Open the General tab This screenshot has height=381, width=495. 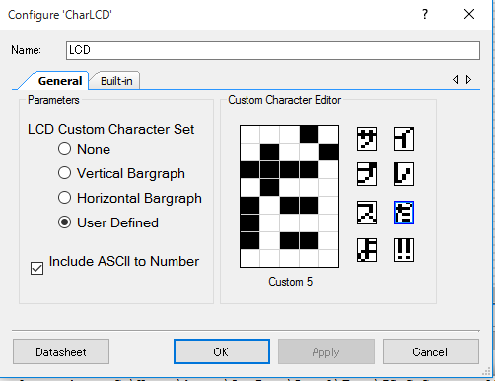tap(60, 81)
